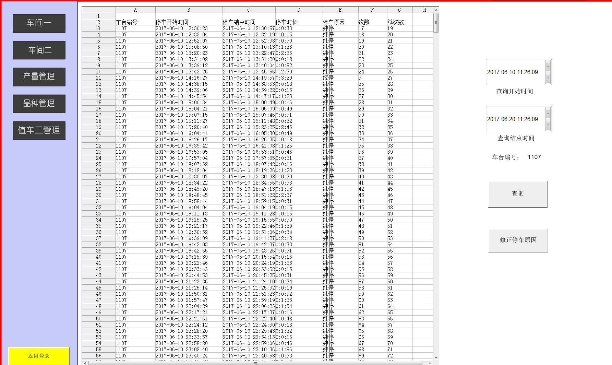Click the 修正停车原因 button
The width and height of the screenshot is (612, 365).
coord(518,240)
